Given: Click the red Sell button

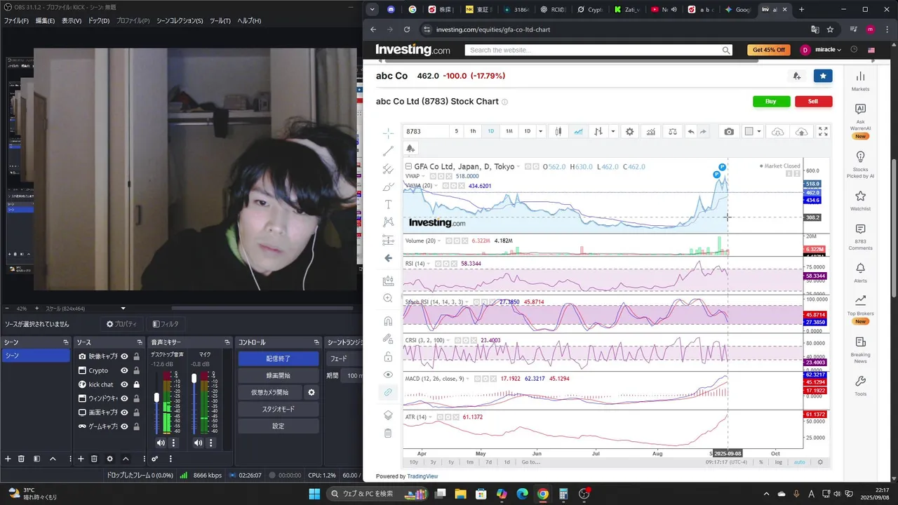Looking at the screenshot, I should click(x=813, y=101).
